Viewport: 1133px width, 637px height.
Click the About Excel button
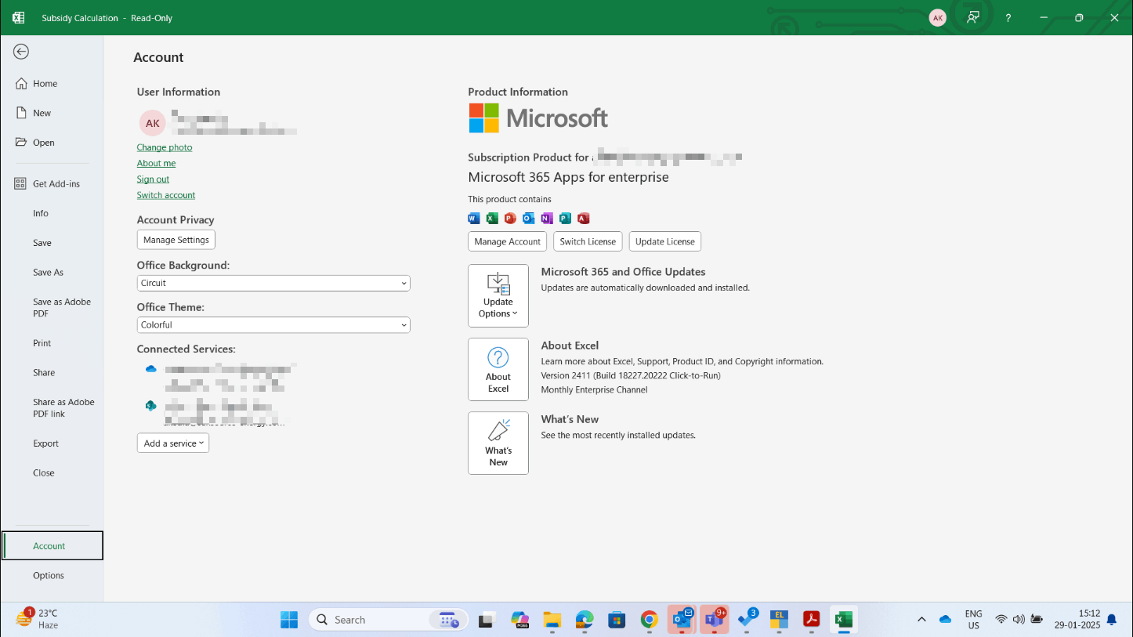[498, 369]
